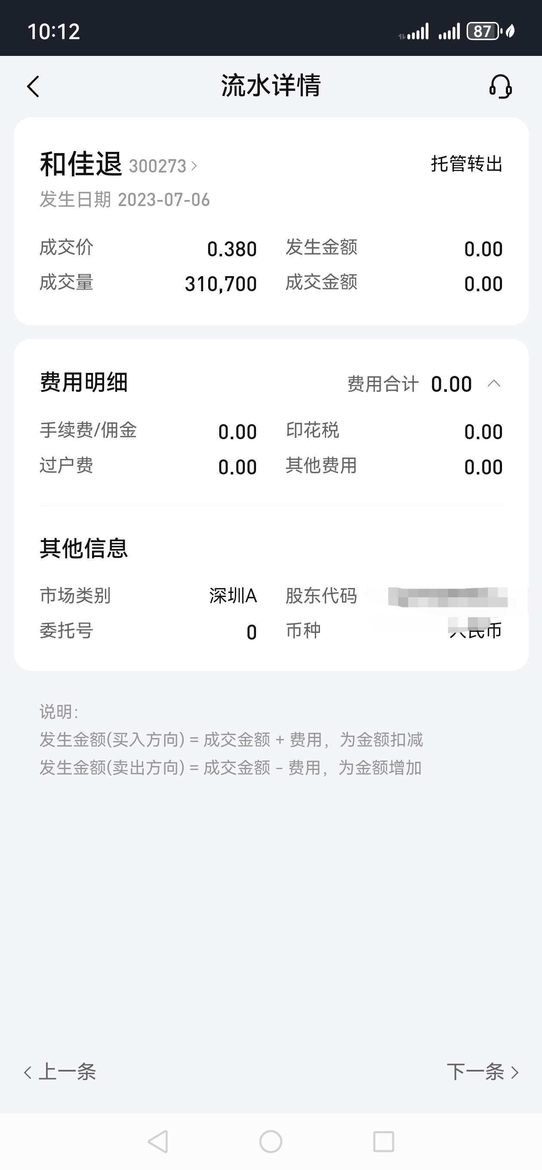Tap the blurred 股东代码 value
The height and width of the screenshot is (1170, 542).
coord(447,597)
